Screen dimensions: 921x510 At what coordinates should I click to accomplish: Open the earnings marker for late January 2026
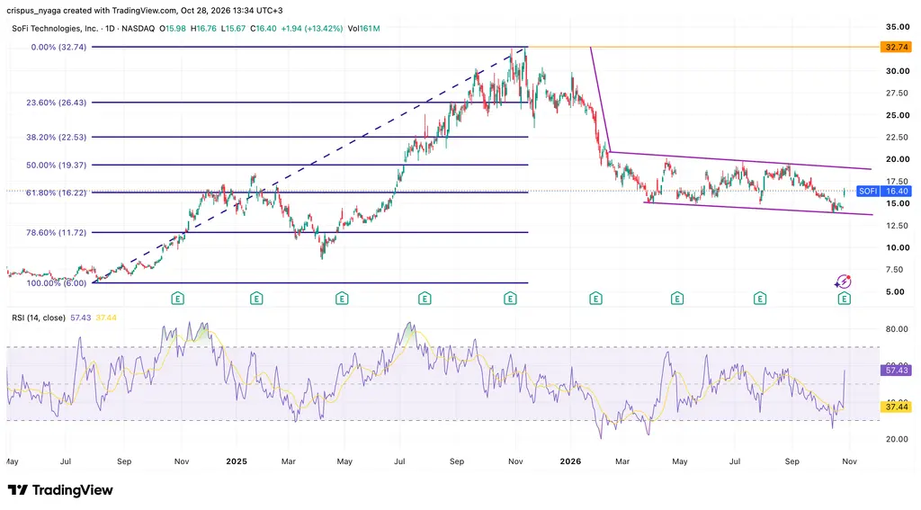click(x=595, y=299)
